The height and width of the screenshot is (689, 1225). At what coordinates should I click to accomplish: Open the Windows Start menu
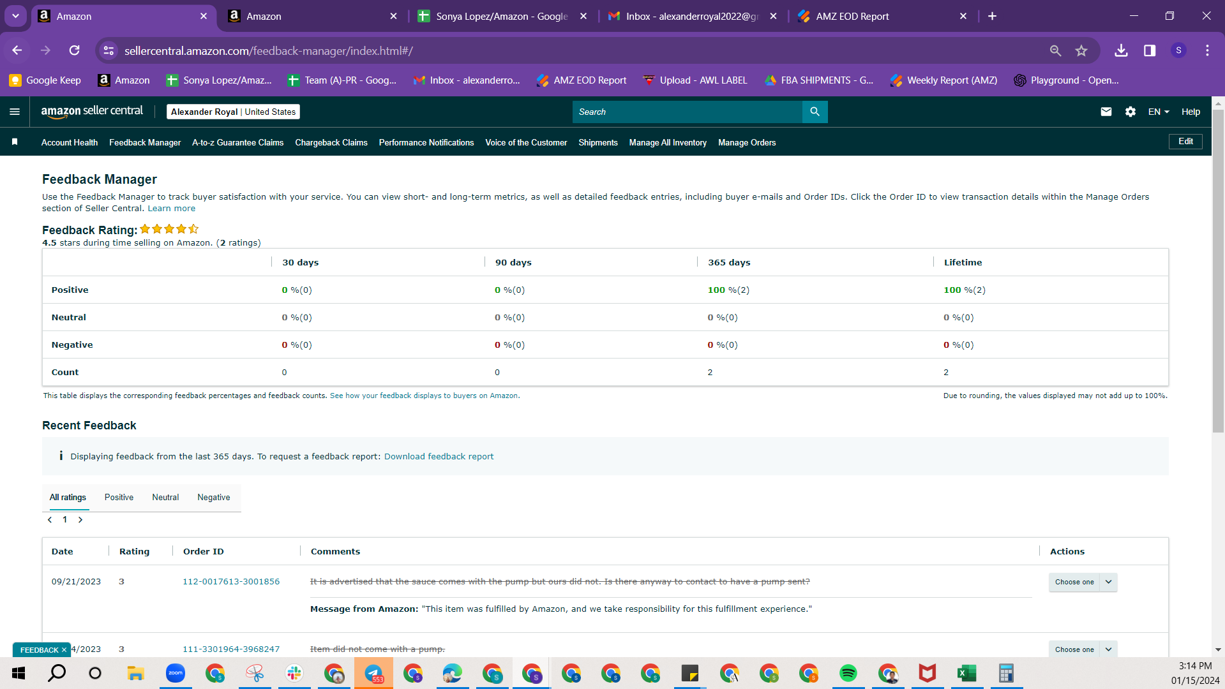pyautogui.click(x=19, y=673)
